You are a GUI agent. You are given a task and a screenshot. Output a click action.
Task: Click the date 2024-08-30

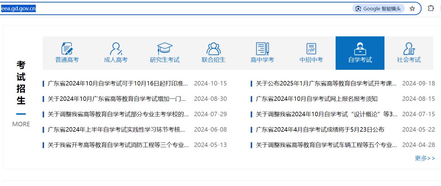[211, 99]
